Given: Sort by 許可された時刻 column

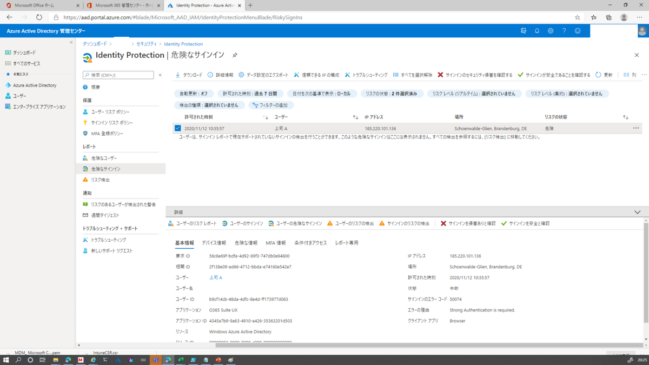Looking at the screenshot, I should point(198,117).
